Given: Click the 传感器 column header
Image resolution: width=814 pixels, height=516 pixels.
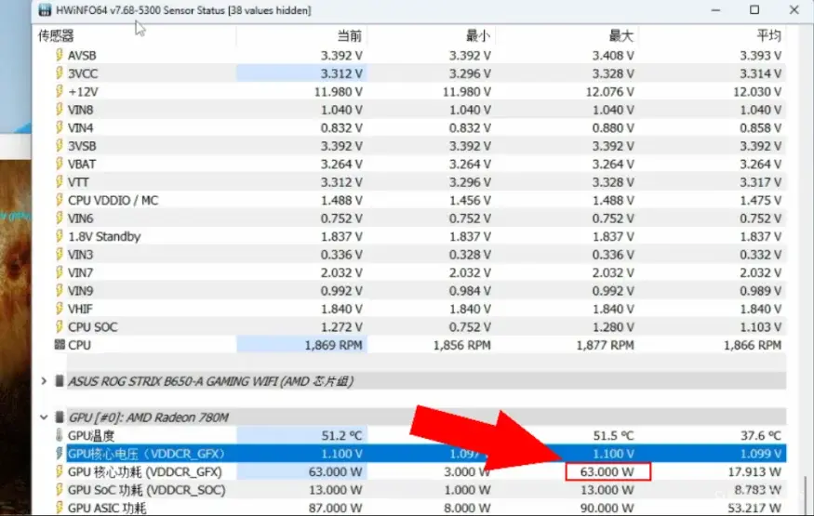Looking at the screenshot, I should tap(54, 35).
